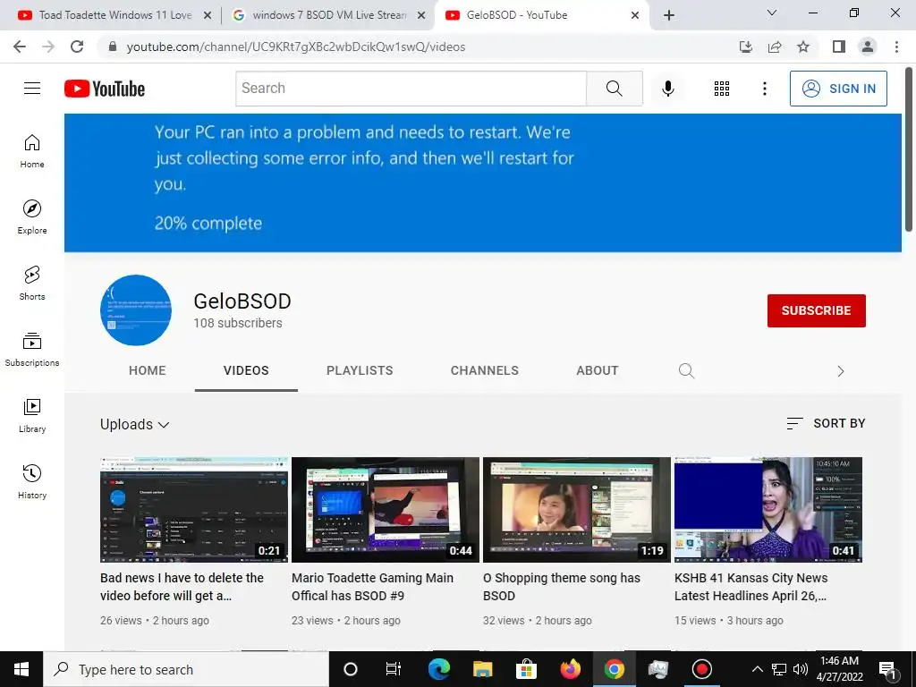The width and height of the screenshot is (916, 687).
Task: View site information lock icon
Action: (113, 47)
